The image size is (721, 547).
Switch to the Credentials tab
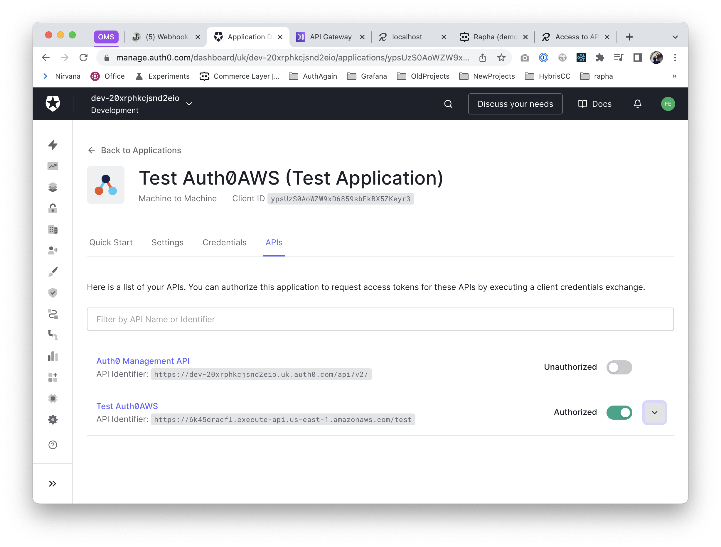tap(224, 243)
